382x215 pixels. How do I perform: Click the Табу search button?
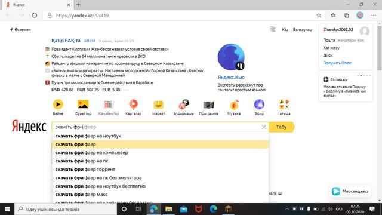tap(281, 127)
